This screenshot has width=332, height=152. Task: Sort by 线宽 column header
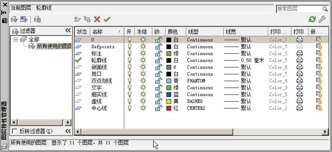point(245,32)
